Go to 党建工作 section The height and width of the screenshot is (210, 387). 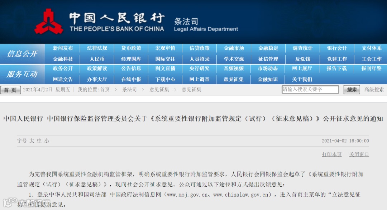click(337, 59)
